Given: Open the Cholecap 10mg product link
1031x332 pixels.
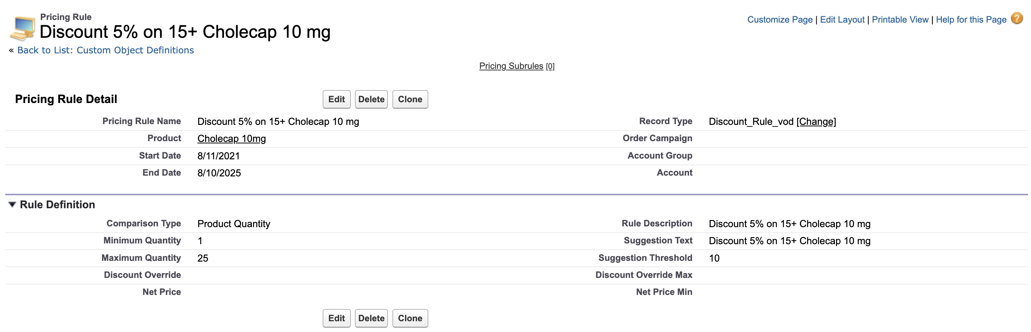Looking at the screenshot, I should tap(231, 139).
